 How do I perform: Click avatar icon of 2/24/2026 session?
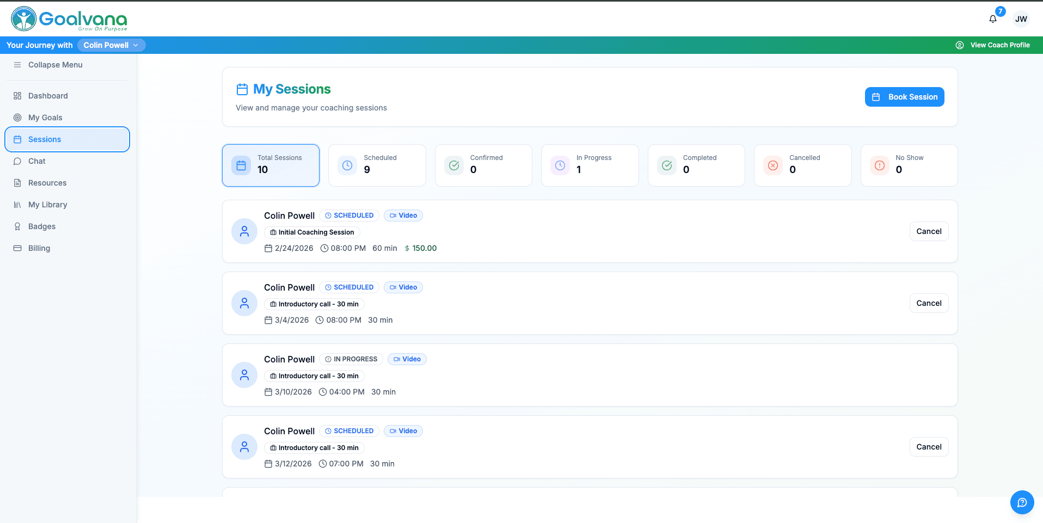pyautogui.click(x=244, y=231)
